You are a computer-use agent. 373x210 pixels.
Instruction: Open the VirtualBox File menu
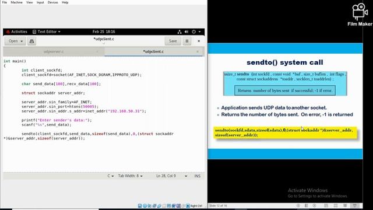5,2
